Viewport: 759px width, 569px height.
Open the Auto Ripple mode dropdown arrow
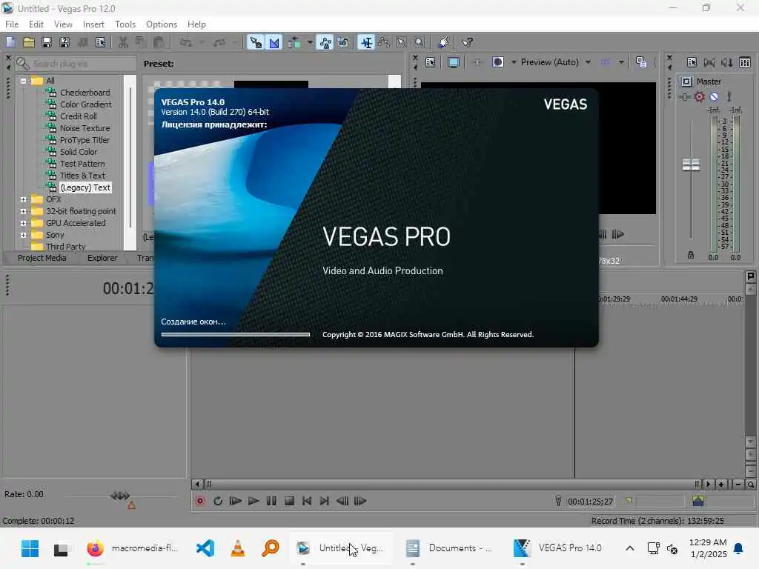click(x=310, y=42)
